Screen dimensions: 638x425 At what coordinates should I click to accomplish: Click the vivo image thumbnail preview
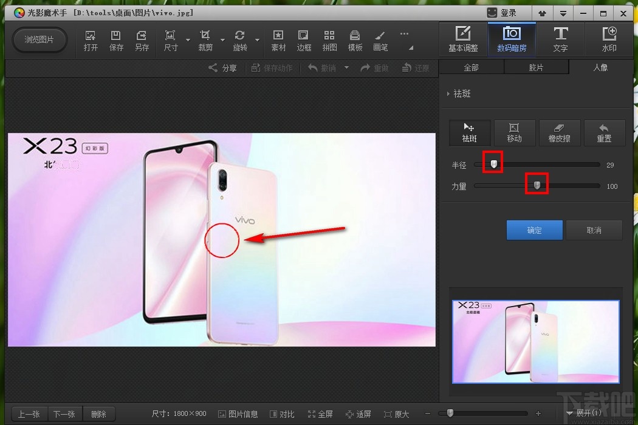point(535,341)
